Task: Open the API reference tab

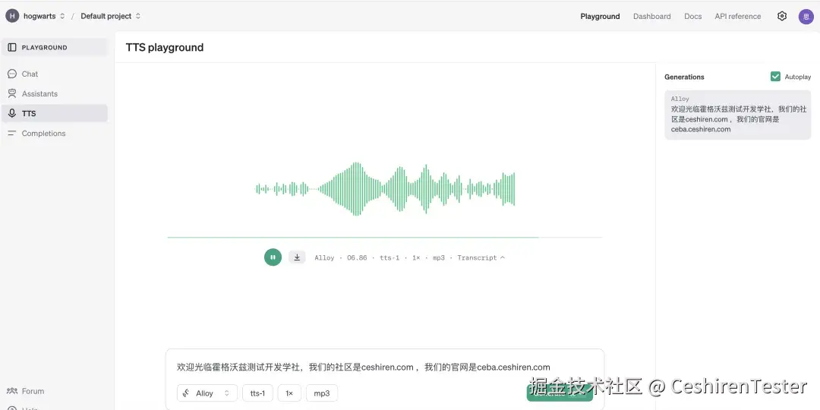Action: [738, 16]
